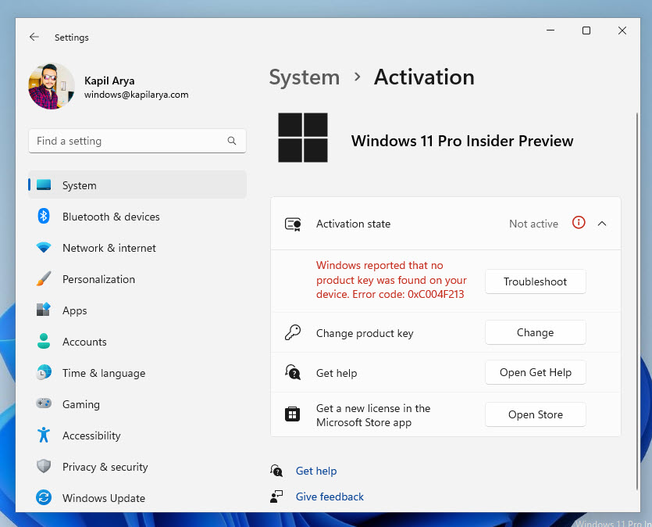Click the Gaming controller icon
The image size is (652, 527).
pos(45,404)
